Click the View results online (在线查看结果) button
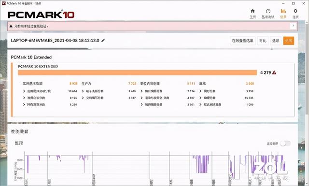 pyautogui.click(x=242, y=41)
